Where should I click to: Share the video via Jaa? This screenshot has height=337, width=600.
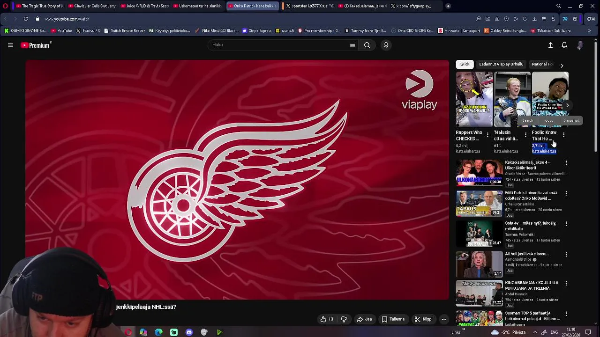pyautogui.click(x=364, y=319)
